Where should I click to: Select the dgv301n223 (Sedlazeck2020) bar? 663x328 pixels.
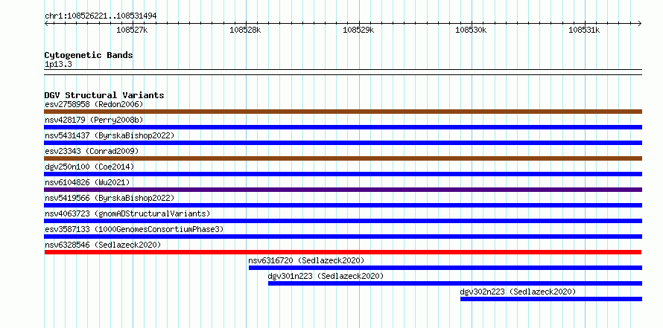coord(455,283)
